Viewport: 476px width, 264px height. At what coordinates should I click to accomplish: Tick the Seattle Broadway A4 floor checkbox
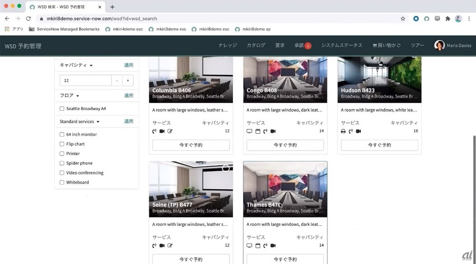click(62, 108)
